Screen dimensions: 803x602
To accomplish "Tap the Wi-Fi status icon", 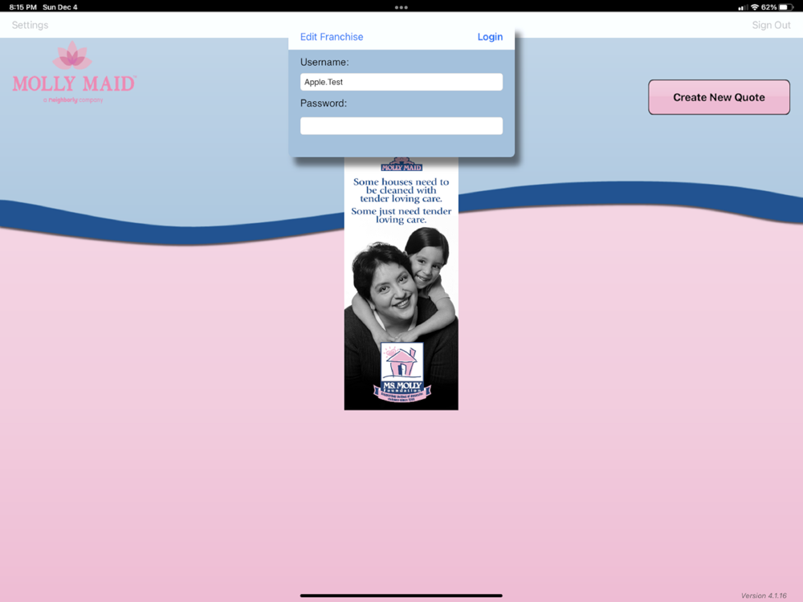I will 754,7.
